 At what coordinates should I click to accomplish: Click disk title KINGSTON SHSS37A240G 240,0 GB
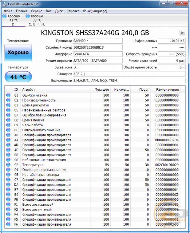pyautogui.click(x=95, y=33)
